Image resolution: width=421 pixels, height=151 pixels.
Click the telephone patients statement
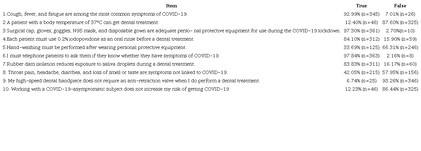point(111,56)
